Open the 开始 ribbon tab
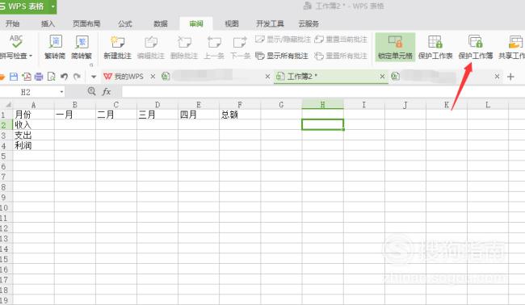525x305 pixels. 12,23
